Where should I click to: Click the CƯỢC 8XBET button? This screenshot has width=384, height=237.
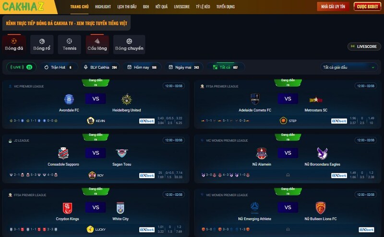pos(367,7)
